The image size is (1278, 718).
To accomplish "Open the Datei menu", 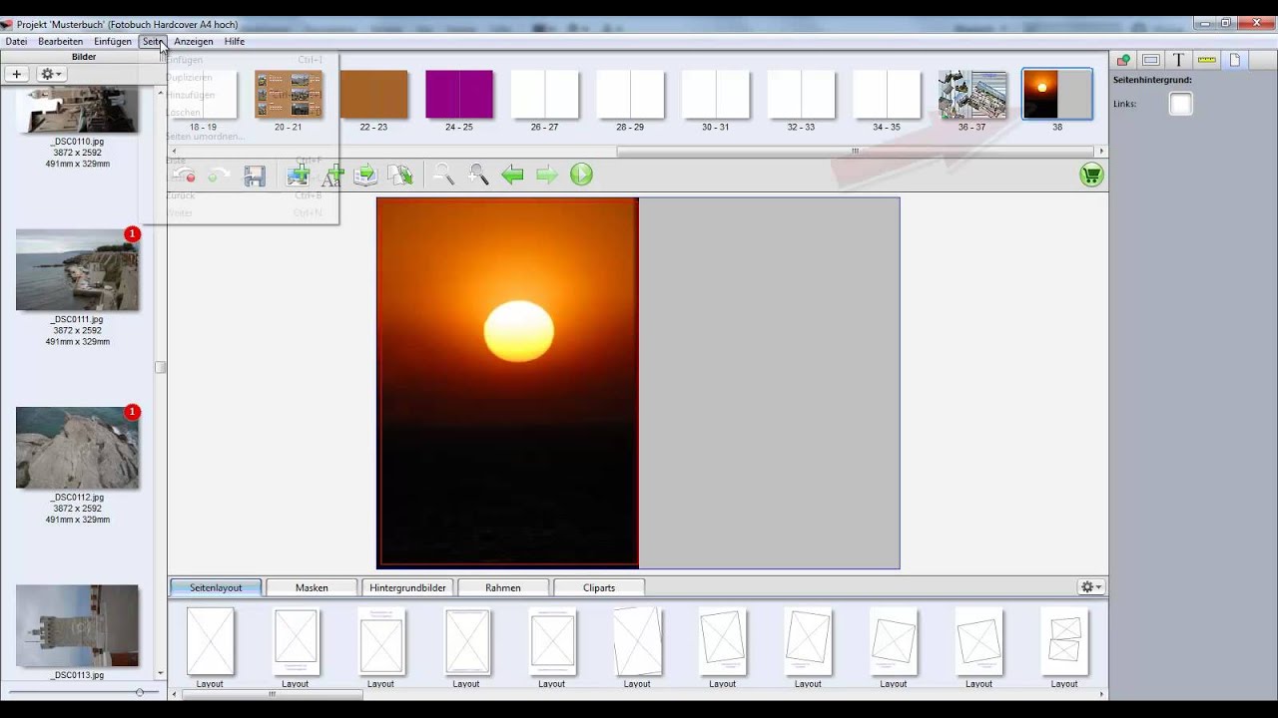I will pos(16,42).
